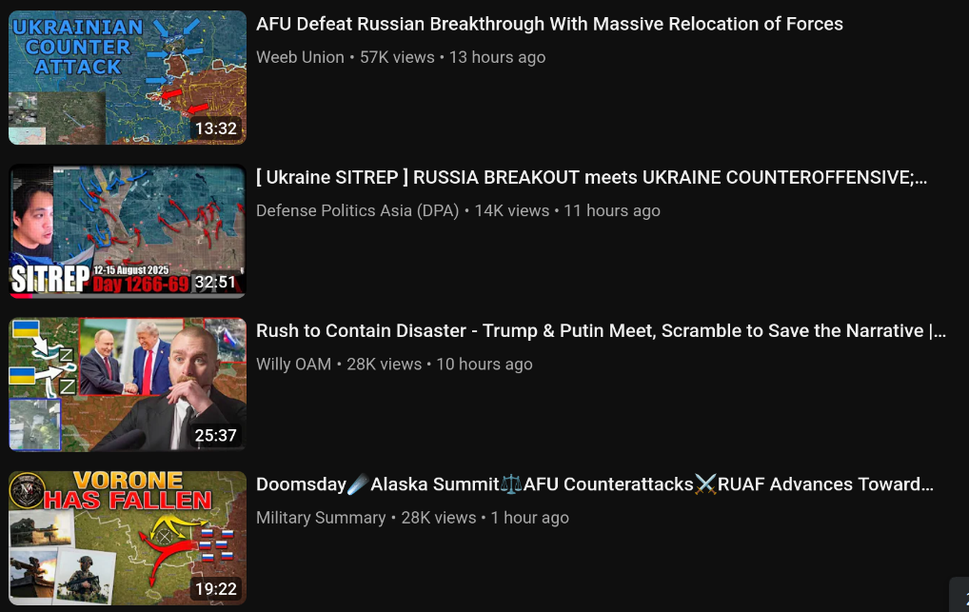The height and width of the screenshot is (612, 969).
Task: Open the SITREP Day 1266-69 thumbnail
Action: (128, 231)
